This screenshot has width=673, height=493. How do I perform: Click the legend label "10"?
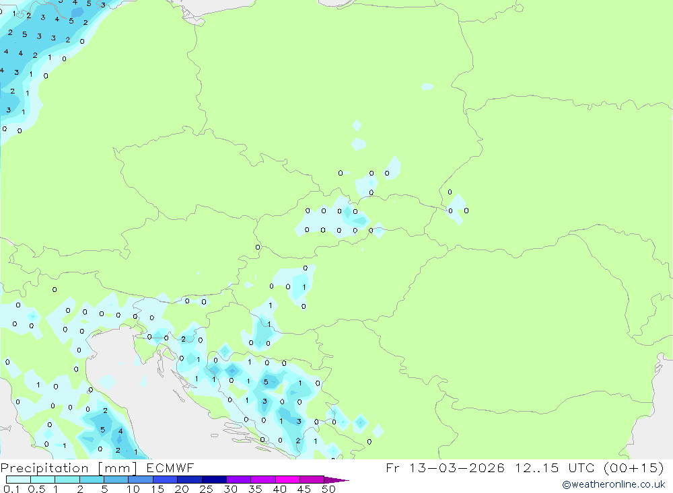click(x=133, y=489)
